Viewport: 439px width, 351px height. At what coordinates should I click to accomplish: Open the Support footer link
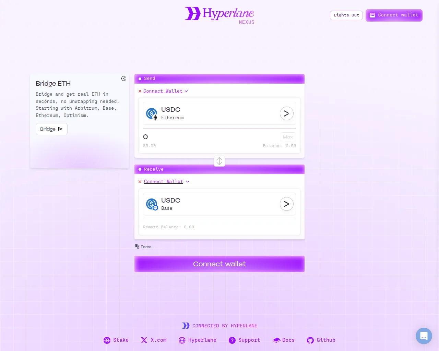(x=245, y=340)
